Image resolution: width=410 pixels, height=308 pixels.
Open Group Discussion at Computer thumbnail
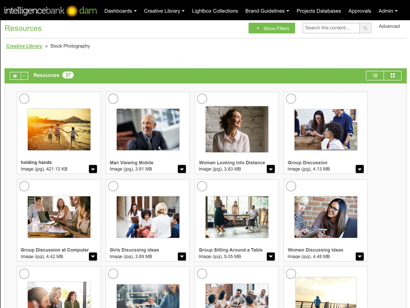pyautogui.click(x=59, y=217)
